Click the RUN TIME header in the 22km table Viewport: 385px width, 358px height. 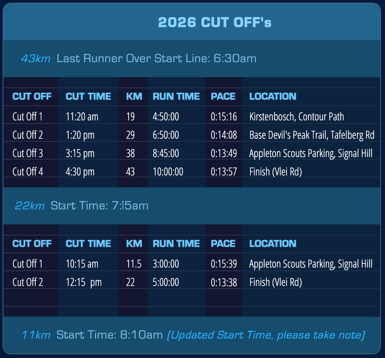[176, 243]
